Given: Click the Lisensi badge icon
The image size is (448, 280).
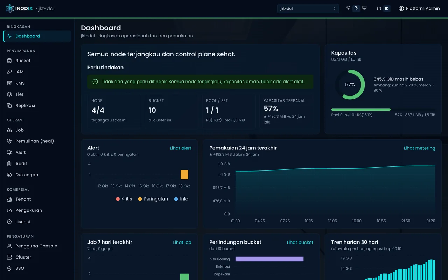Looking at the screenshot, I should [9, 222].
